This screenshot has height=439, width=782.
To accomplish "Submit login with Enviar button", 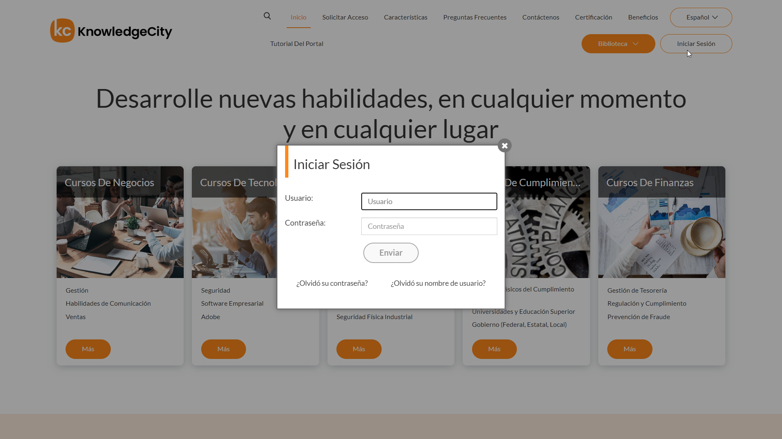I will (x=391, y=253).
